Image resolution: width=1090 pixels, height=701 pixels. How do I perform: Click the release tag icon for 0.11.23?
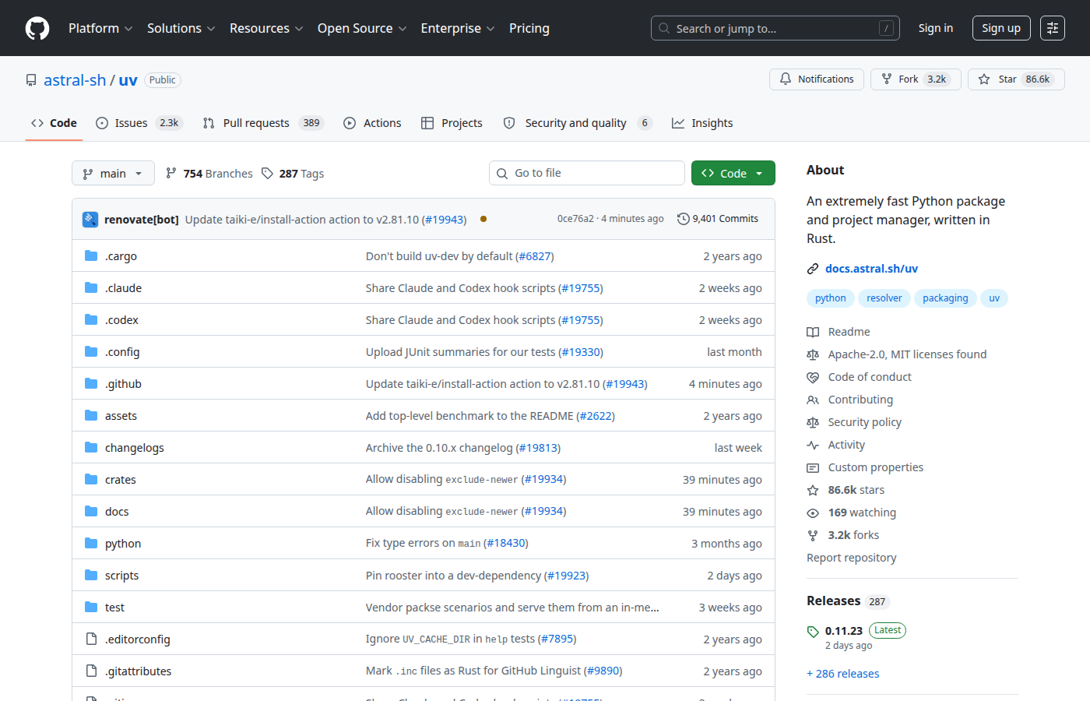pyautogui.click(x=813, y=632)
